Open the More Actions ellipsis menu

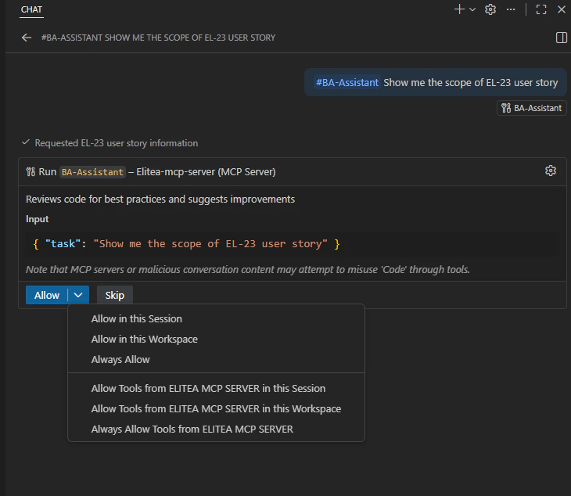511,9
